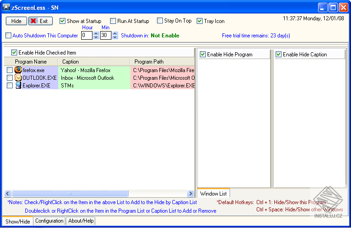Viewport: 351px width, 228px height.
Task: Click the zScreenLess title bar icon
Action: click(x=6, y=7)
